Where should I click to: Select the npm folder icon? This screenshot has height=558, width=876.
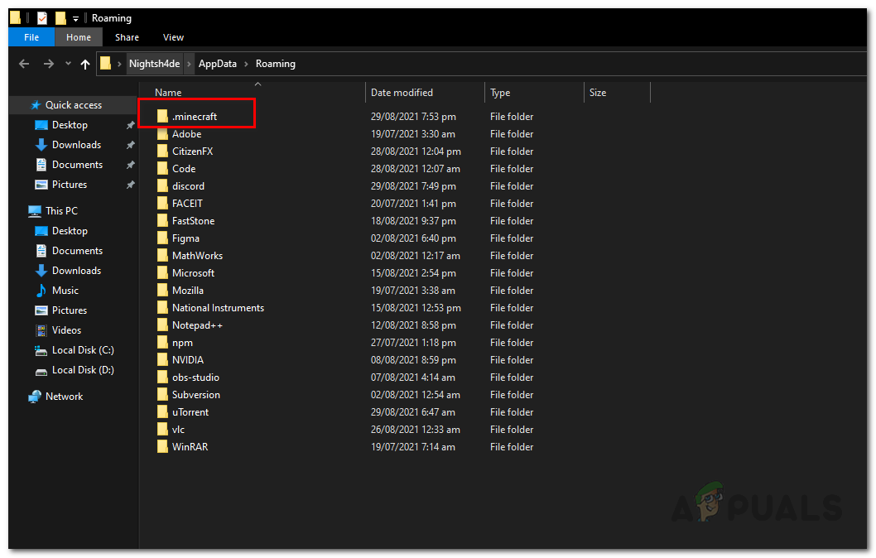pos(162,343)
